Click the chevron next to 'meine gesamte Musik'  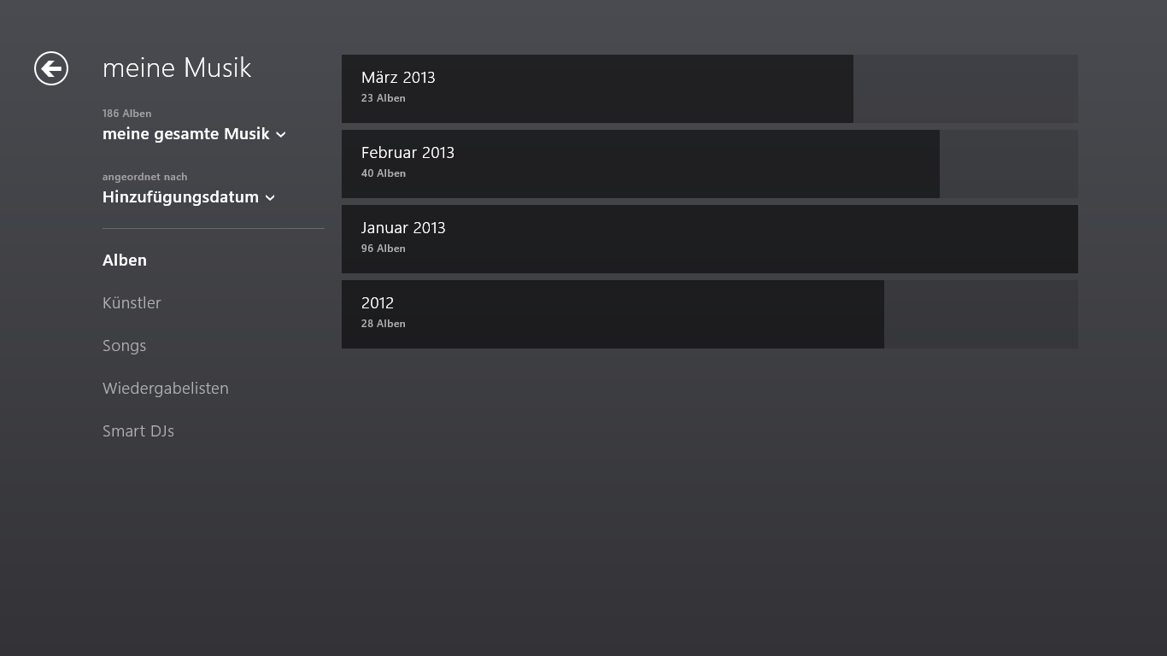281,135
